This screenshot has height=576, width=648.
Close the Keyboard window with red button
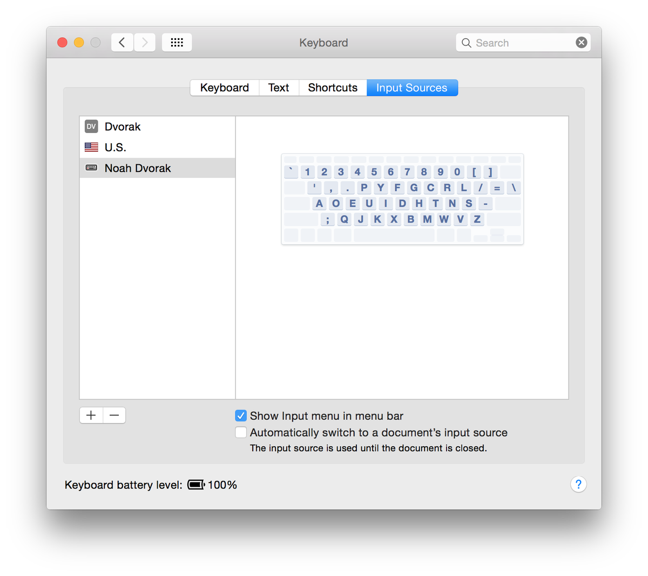63,42
